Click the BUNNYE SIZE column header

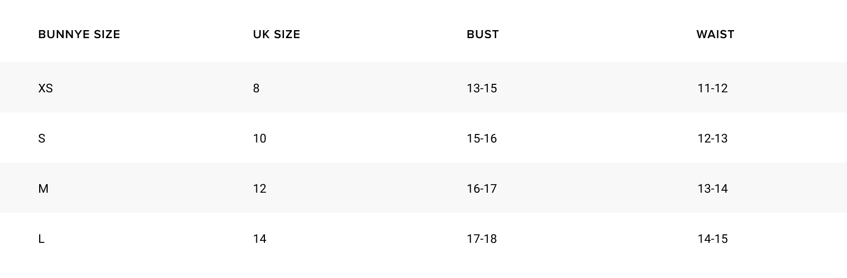click(79, 35)
